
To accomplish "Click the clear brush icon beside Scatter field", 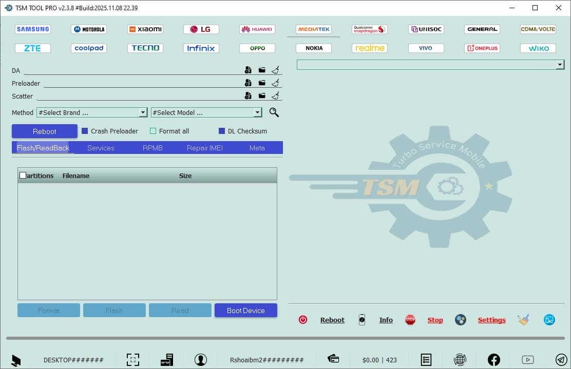I will [x=275, y=96].
